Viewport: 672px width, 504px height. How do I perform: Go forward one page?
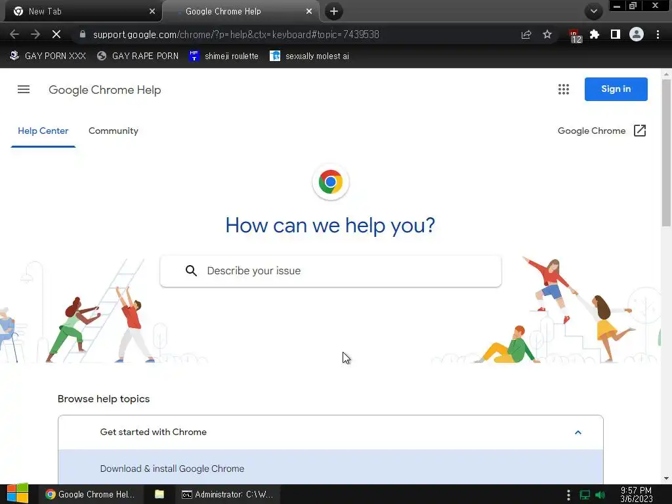(35, 34)
